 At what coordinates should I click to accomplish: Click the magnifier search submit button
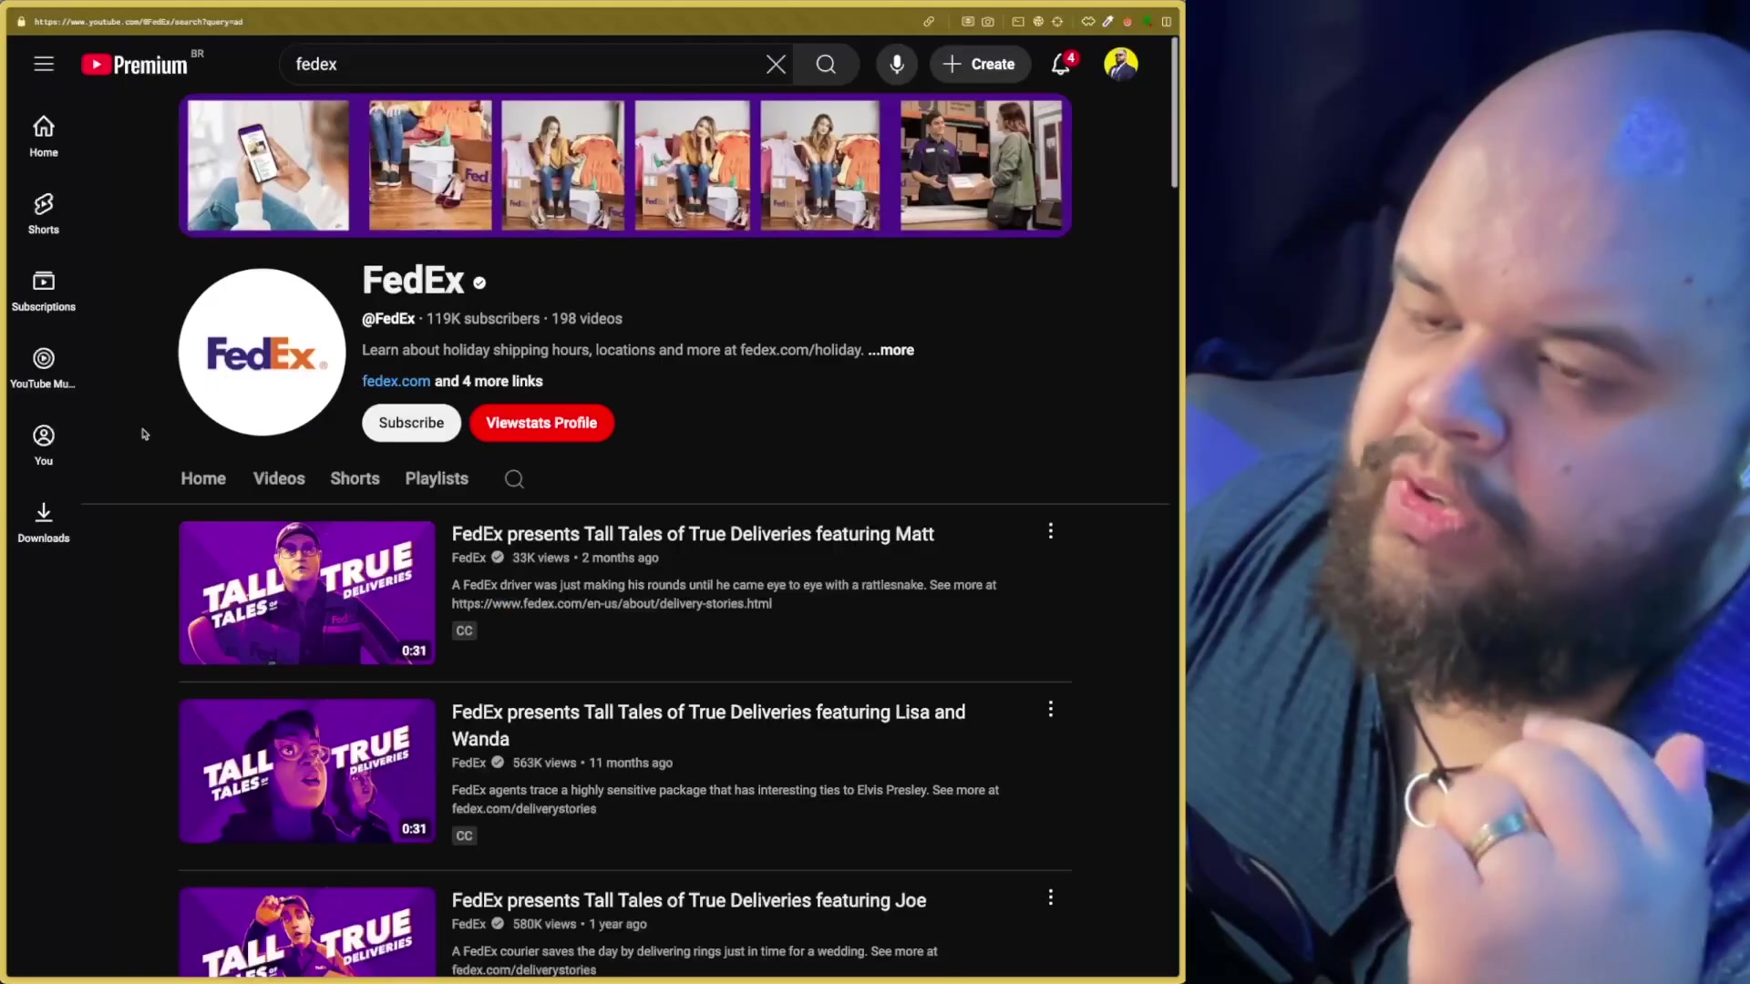click(x=826, y=64)
